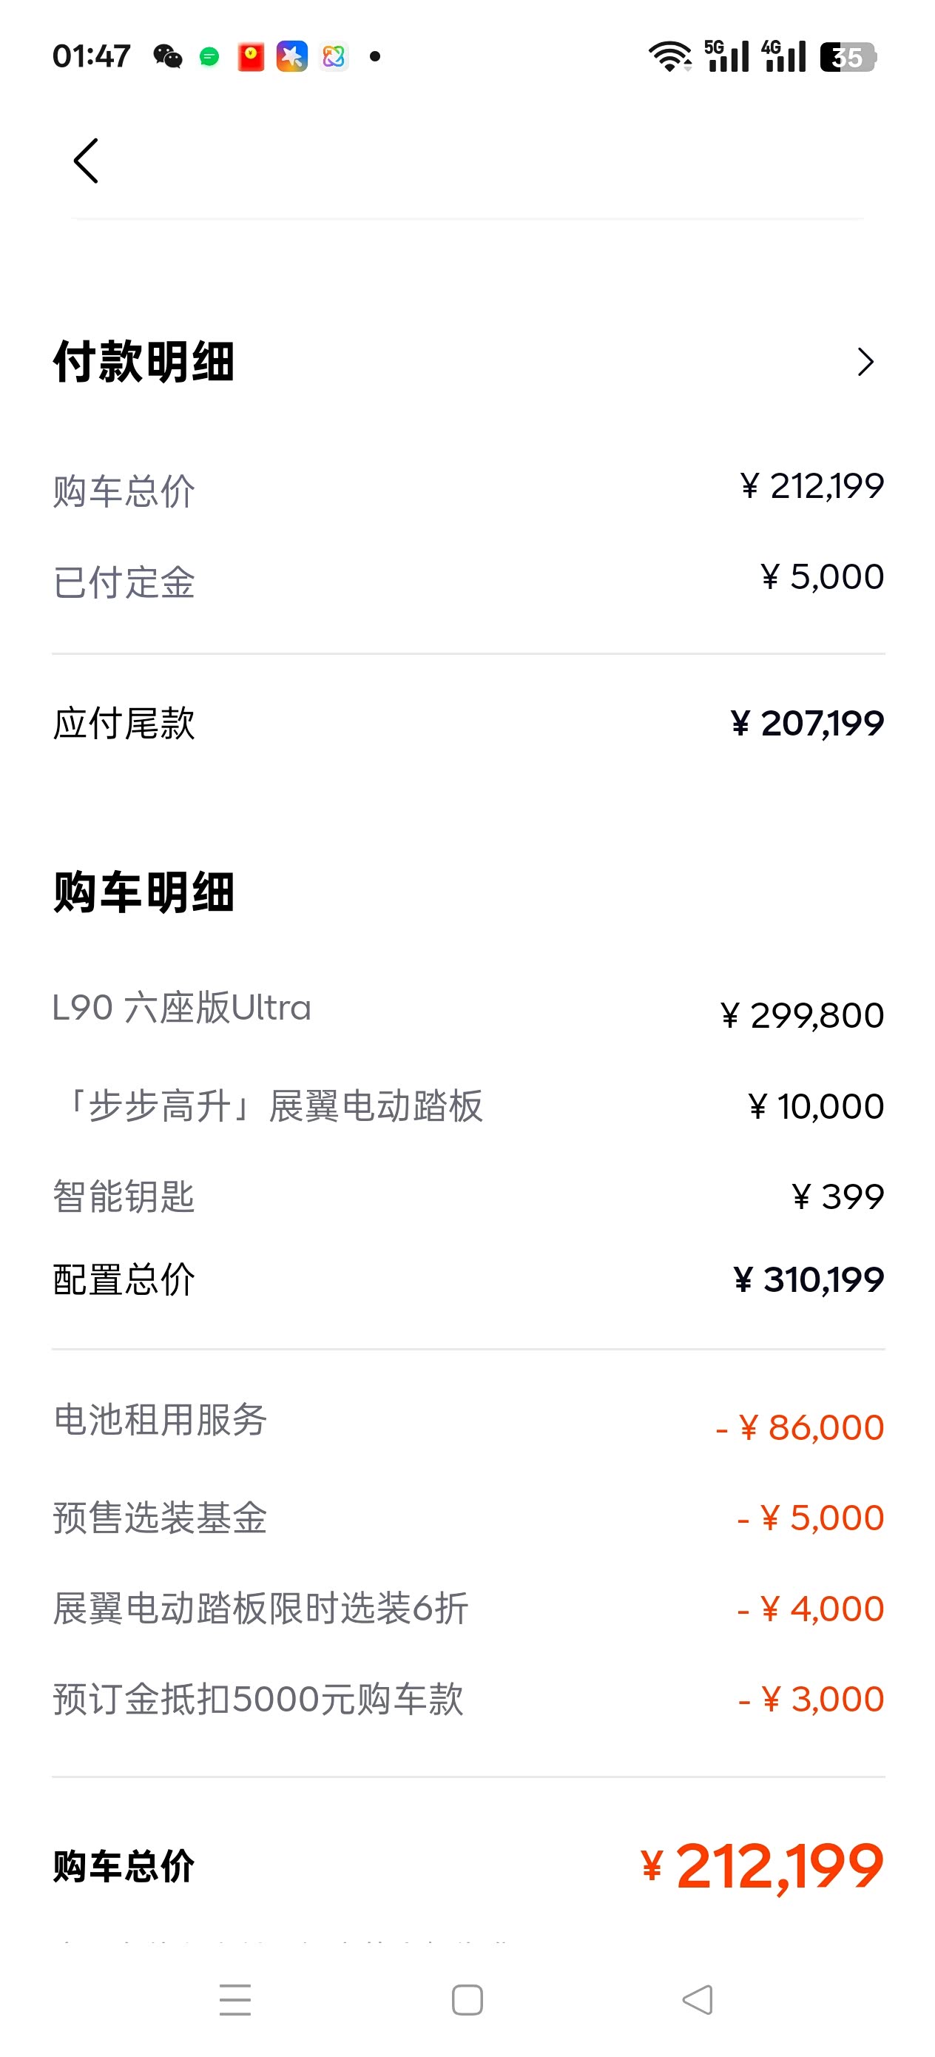
Task: Tap the Wi-Fi status icon
Action: [669, 56]
